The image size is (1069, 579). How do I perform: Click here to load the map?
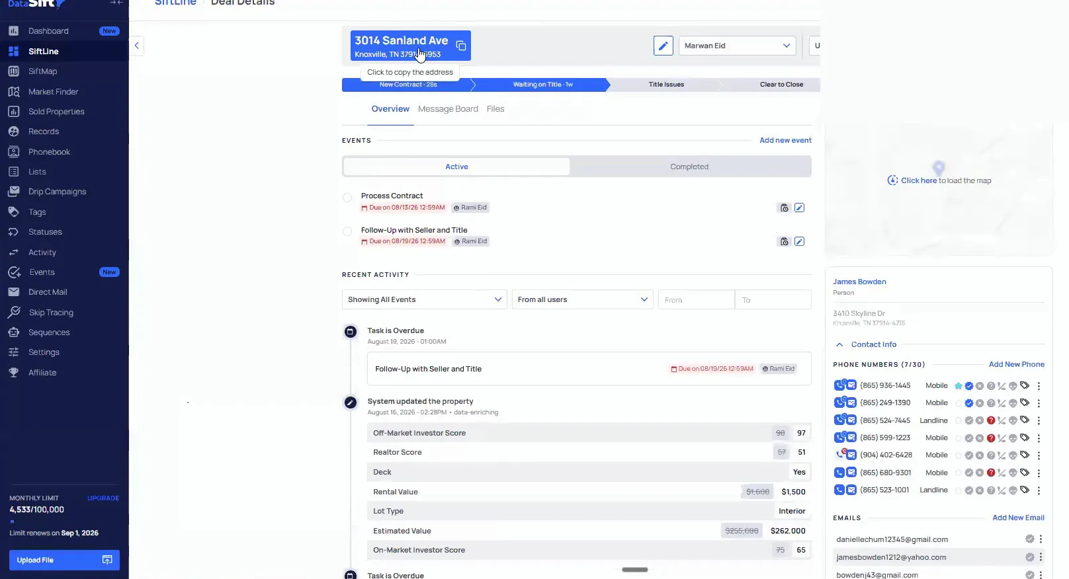[x=919, y=180]
